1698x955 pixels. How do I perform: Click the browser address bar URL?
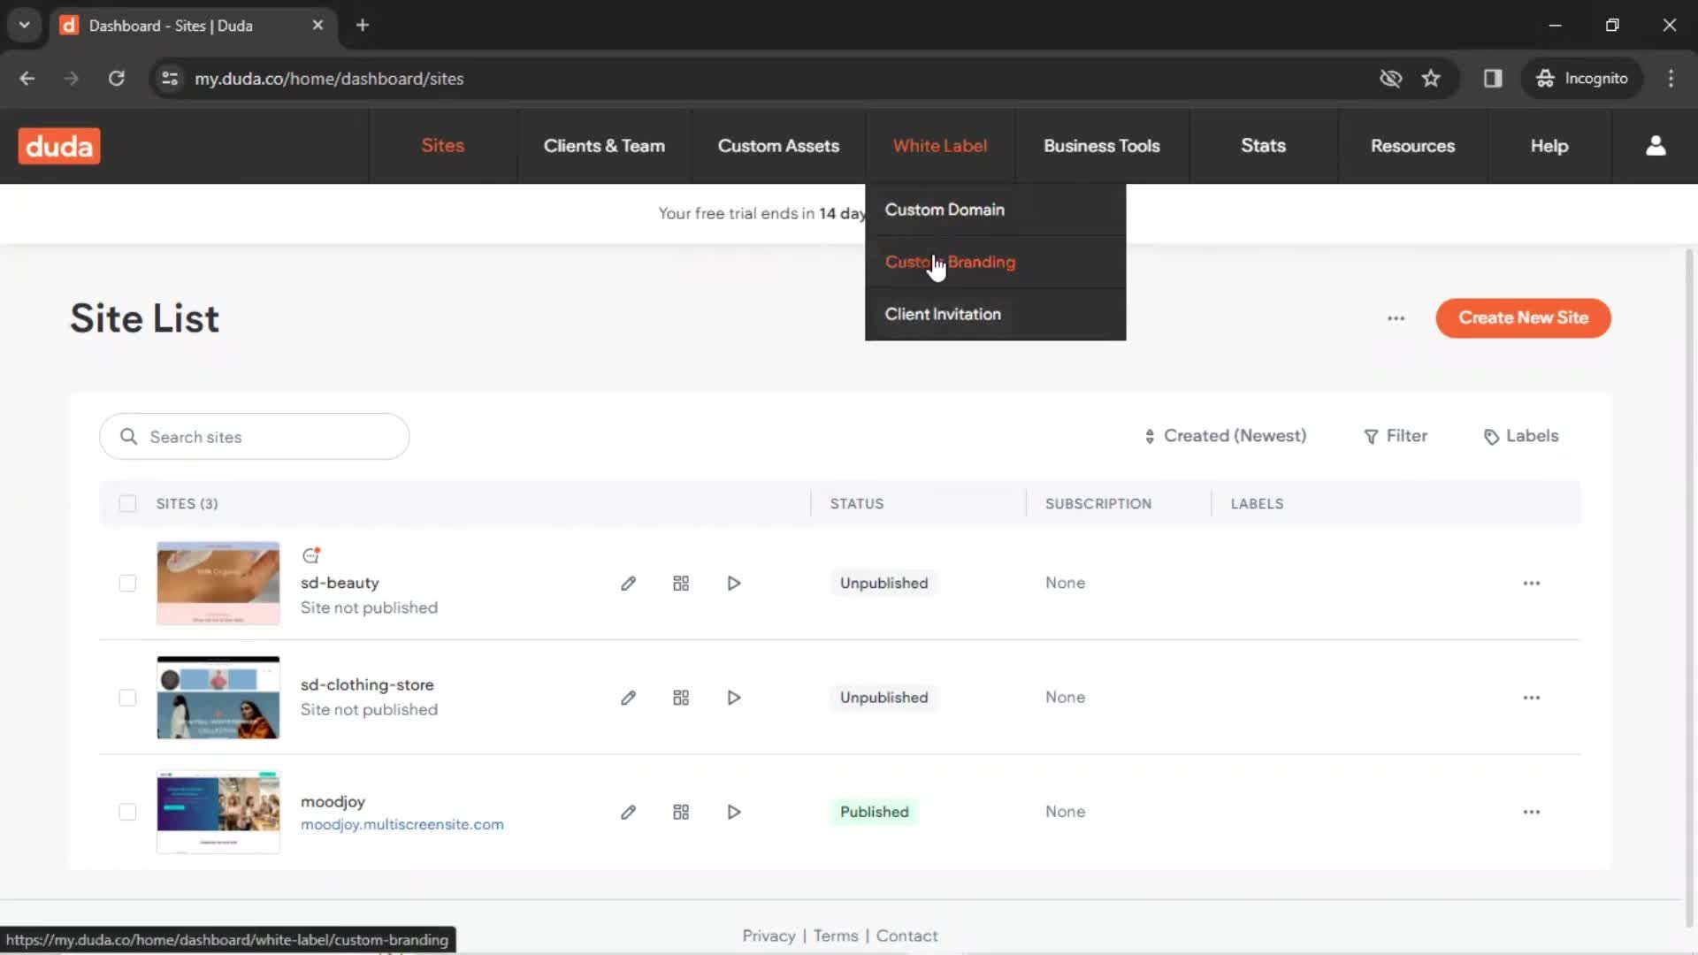329,79
